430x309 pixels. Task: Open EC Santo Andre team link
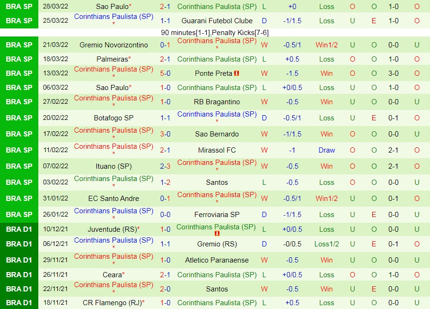coord(114,198)
